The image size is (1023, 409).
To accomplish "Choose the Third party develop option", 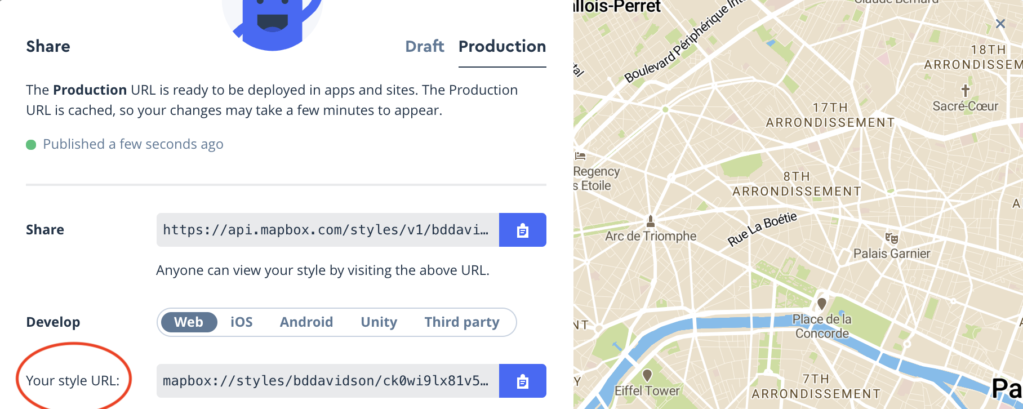I will point(462,322).
